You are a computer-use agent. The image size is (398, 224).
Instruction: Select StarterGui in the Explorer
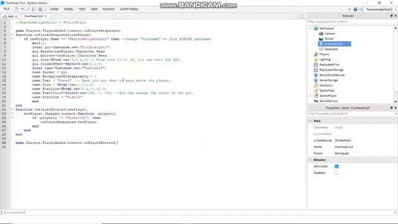click(x=326, y=85)
